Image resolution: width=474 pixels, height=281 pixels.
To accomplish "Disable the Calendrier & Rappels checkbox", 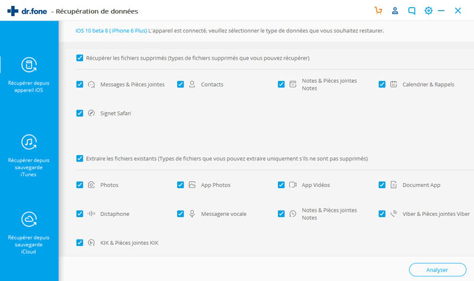I will point(382,84).
